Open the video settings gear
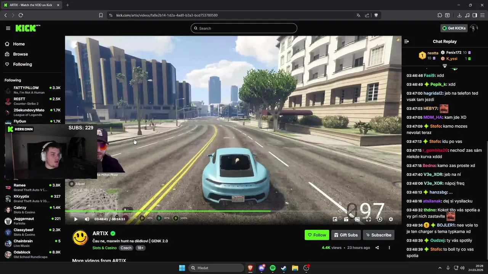This screenshot has width=488, height=274. (391, 219)
